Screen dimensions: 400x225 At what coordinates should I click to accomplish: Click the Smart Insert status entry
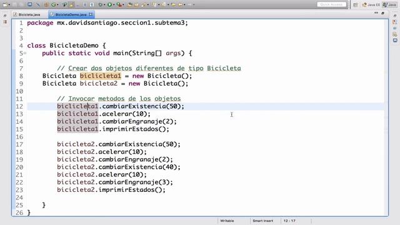[262, 221]
